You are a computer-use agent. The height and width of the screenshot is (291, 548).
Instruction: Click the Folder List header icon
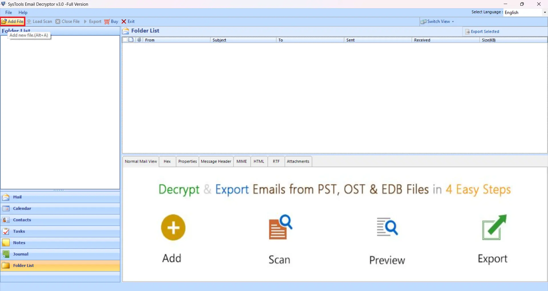126,31
